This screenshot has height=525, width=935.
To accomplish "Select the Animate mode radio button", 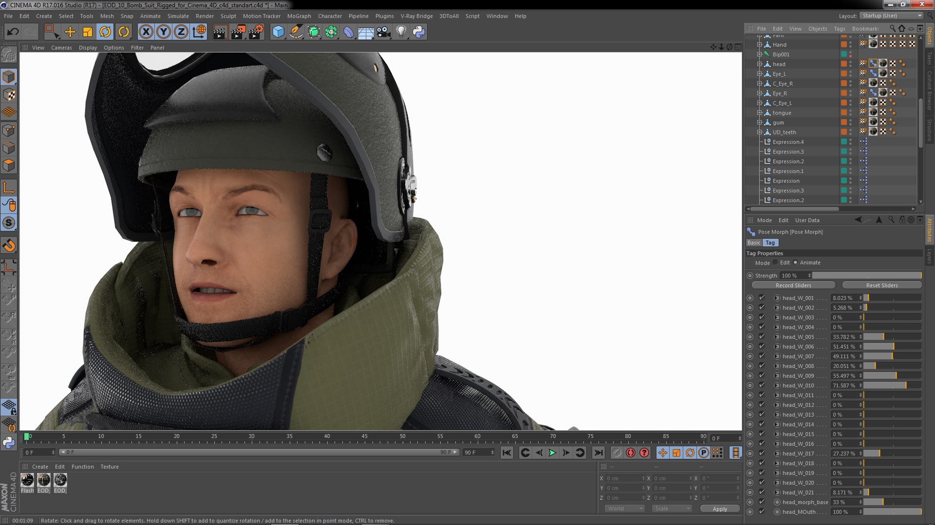I will click(x=795, y=262).
